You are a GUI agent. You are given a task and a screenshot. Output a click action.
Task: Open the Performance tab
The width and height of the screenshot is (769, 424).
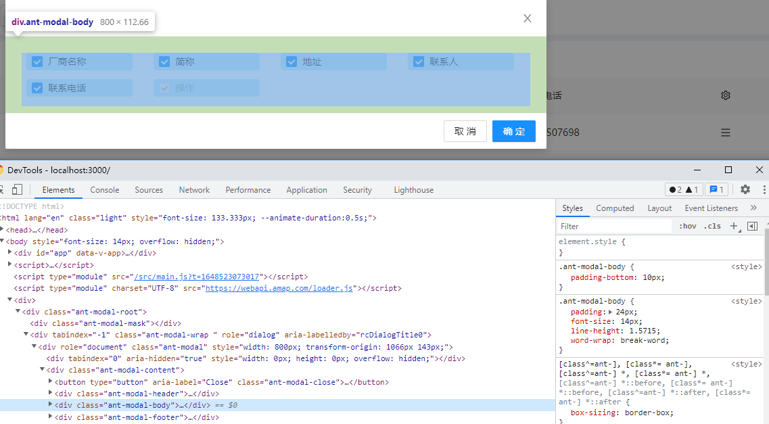(248, 190)
